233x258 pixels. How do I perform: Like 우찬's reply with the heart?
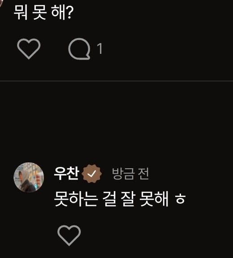[69, 235]
